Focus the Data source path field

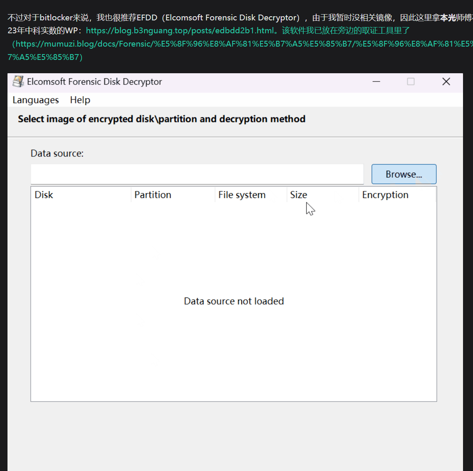[197, 174]
